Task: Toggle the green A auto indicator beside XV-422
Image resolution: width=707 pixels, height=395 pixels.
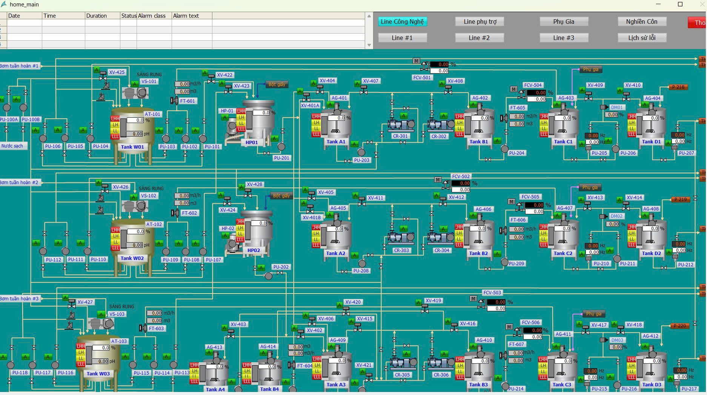Action: 205,73
